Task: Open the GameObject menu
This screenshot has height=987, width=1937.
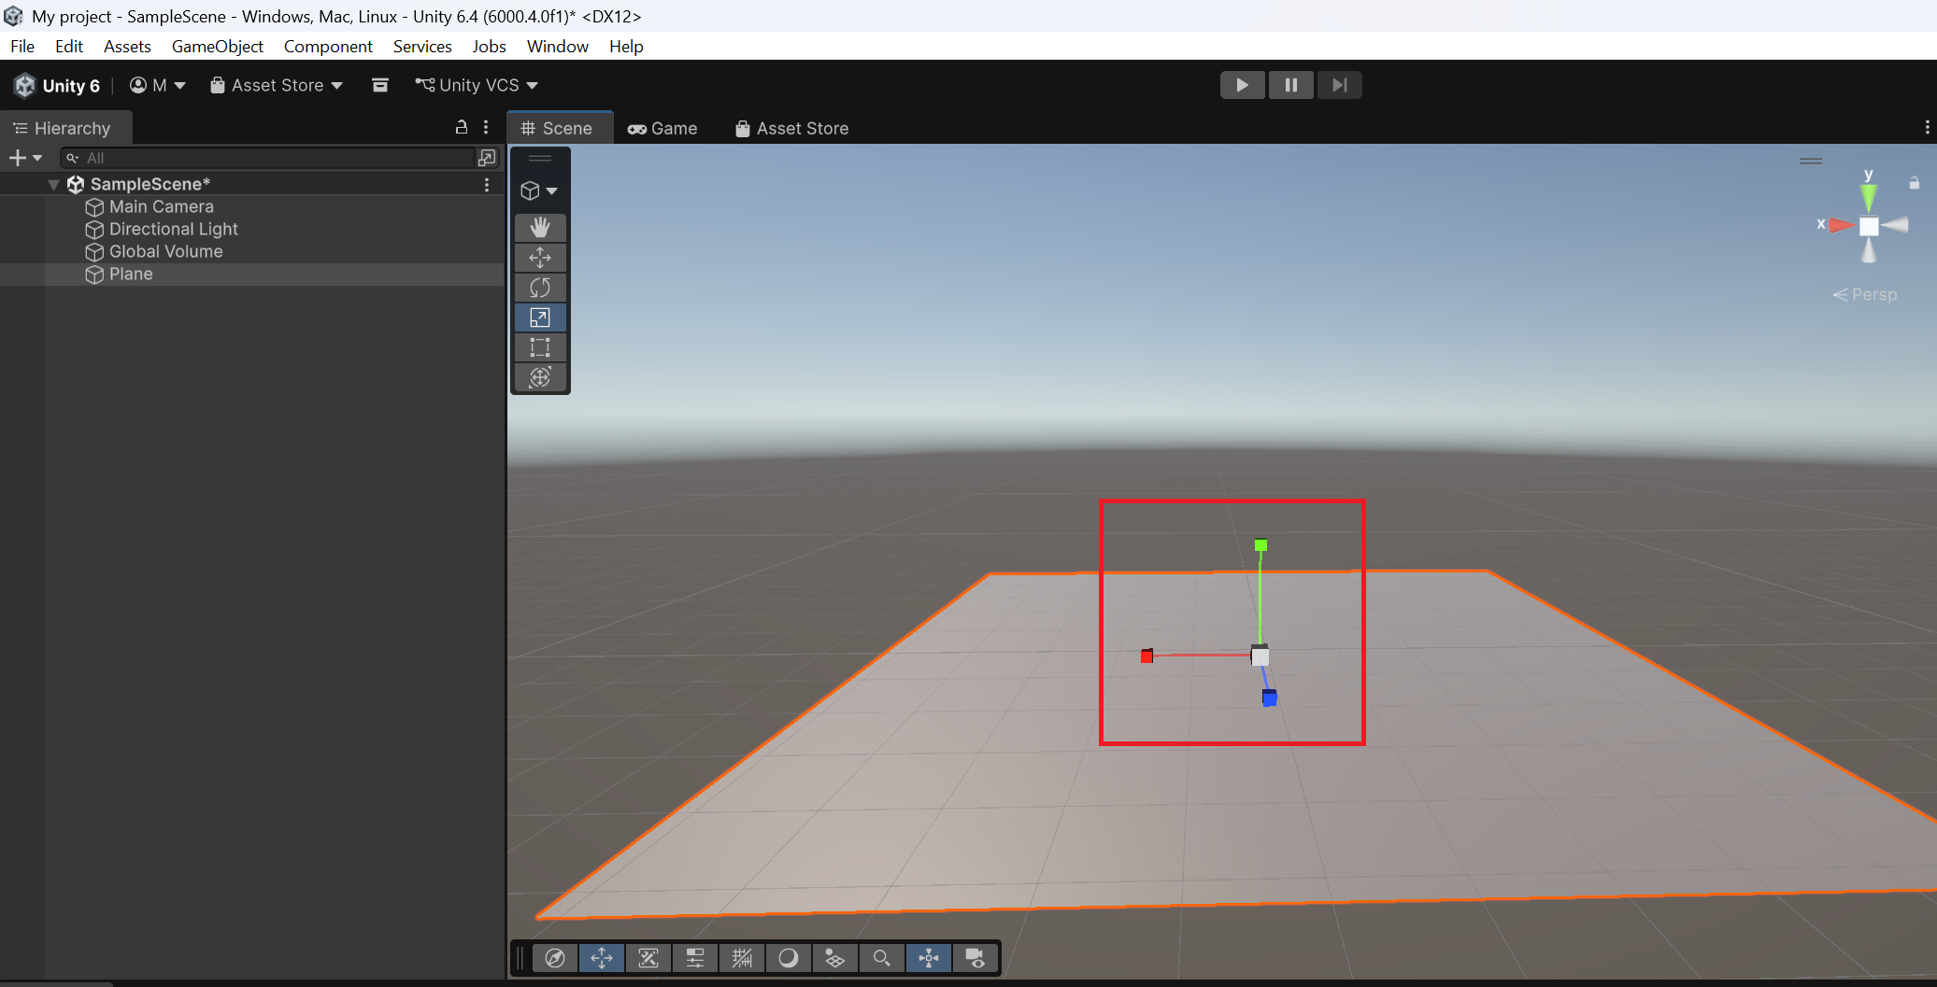Action: 217,47
